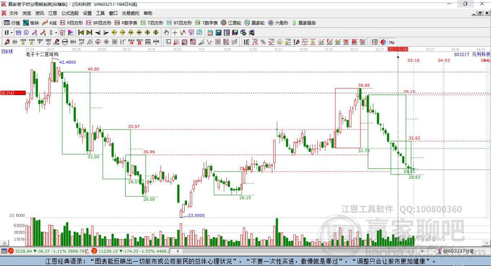
Task: Click the 老子十二宫结构 label
Action: [42, 54]
